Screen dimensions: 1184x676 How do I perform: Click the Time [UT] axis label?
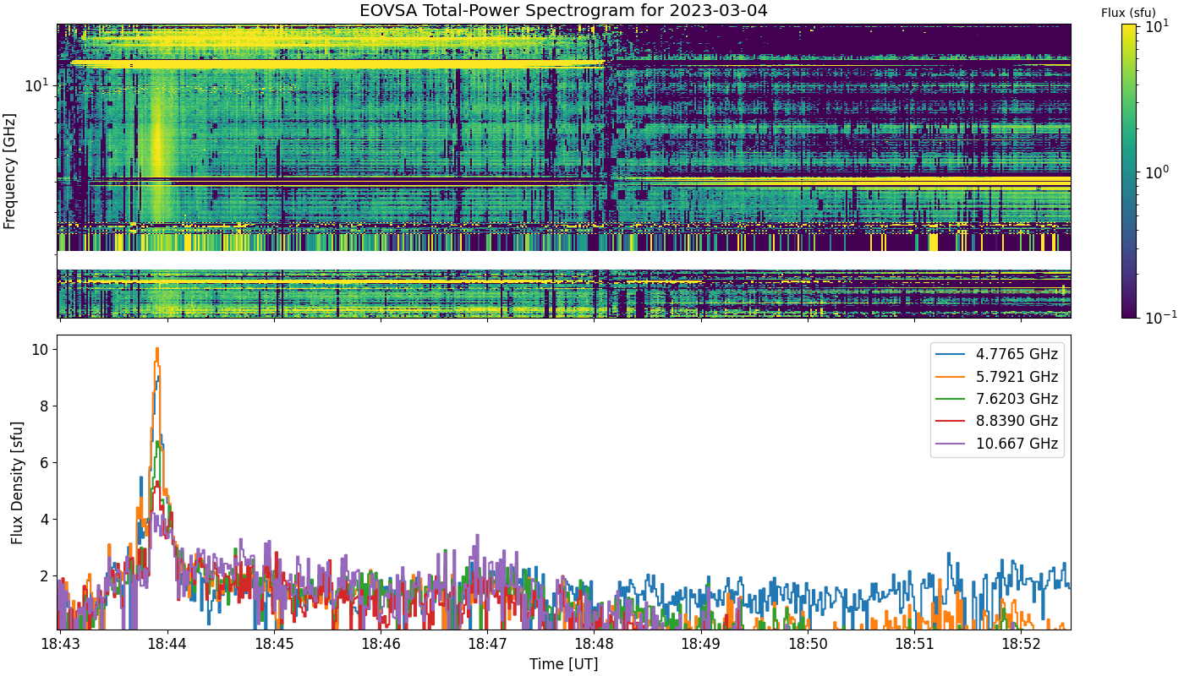point(563,664)
